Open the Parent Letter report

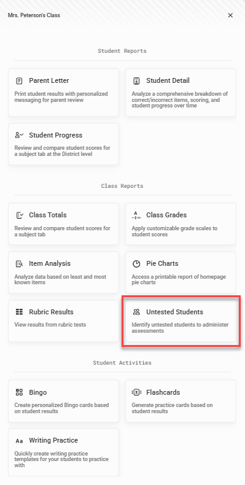click(63, 93)
